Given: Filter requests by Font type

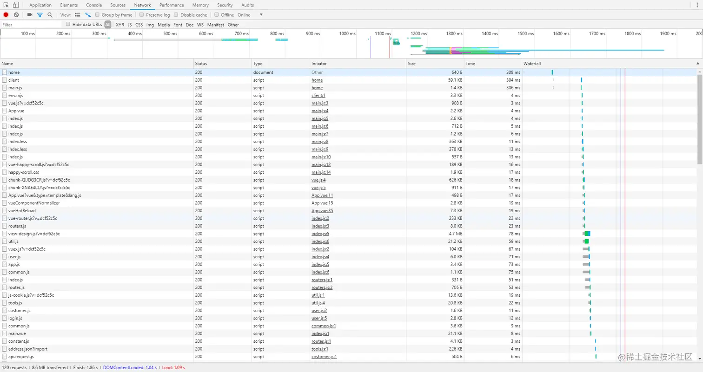Looking at the screenshot, I should coord(178,25).
